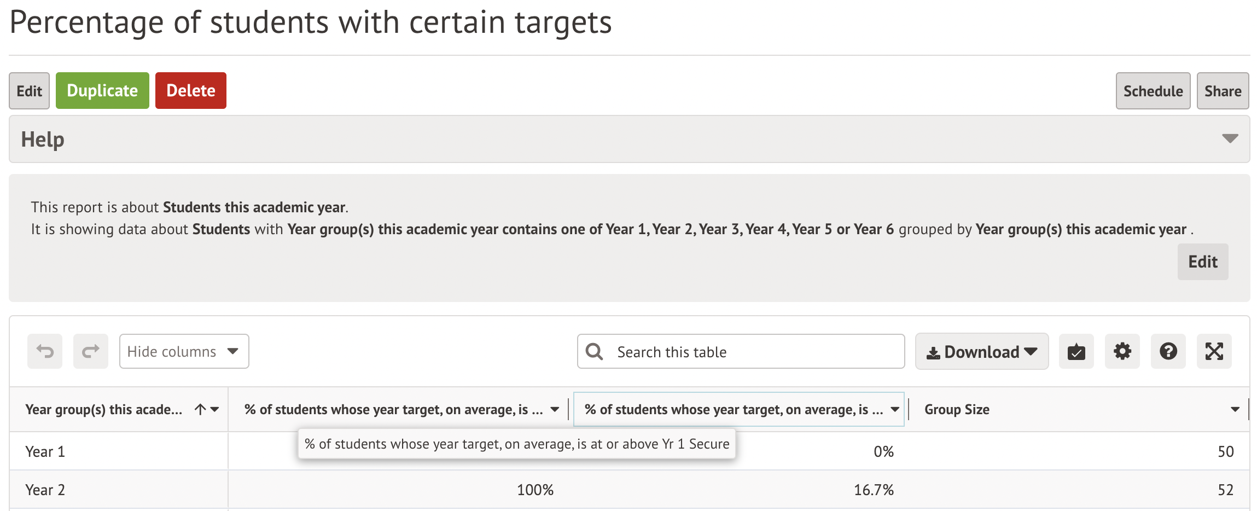
Task: Click the calendar checkmark icon
Action: point(1076,351)
